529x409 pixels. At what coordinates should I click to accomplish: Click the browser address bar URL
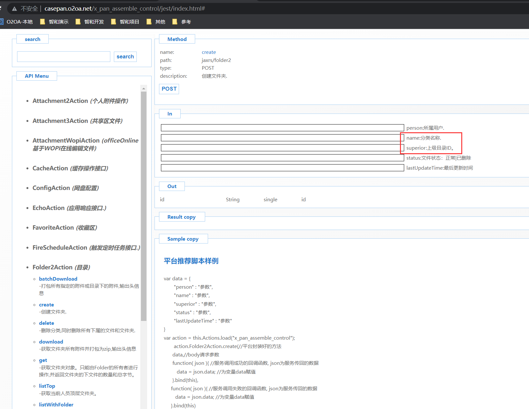pos(125,9)
